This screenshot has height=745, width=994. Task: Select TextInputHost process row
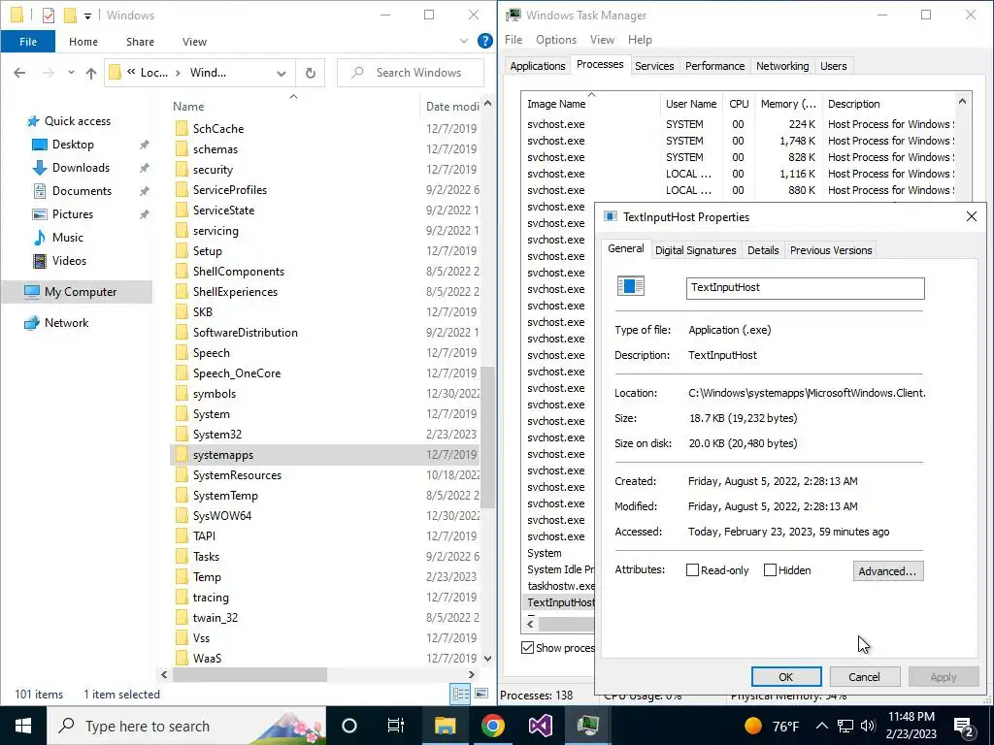(x=560, y=602)
